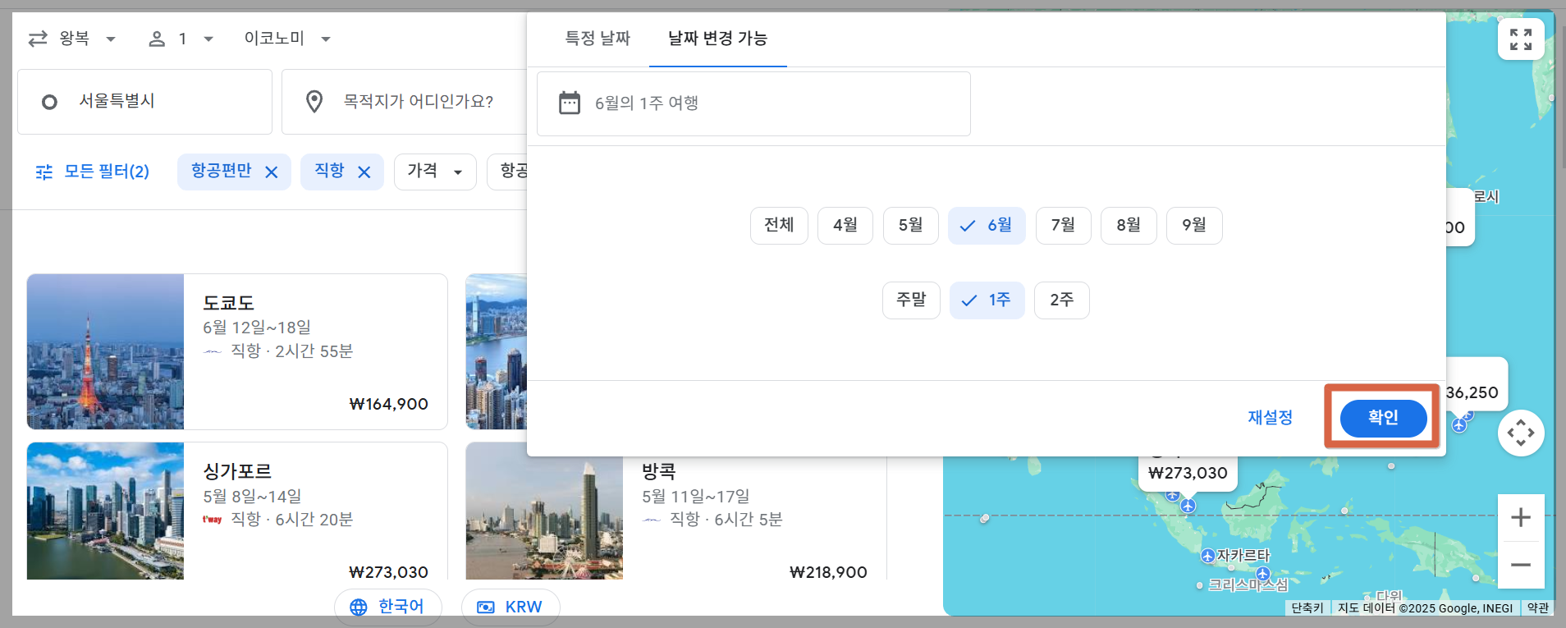Select the 전체 month option

(x=779, y=225)
